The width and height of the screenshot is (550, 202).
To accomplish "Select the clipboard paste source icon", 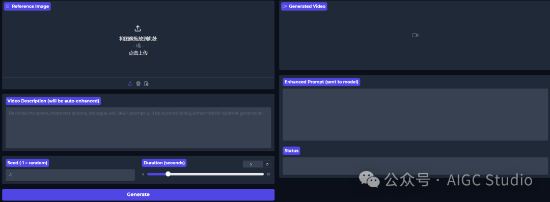I will click(x=146, y=83).
